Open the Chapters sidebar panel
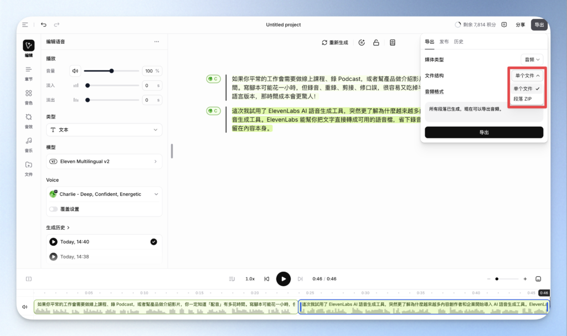The height and width of the screenshot is (336, 567). click(29, 74)
